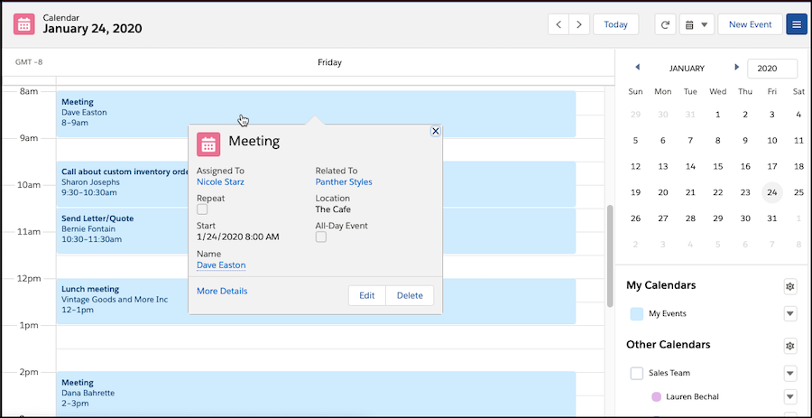The image size is (812, 418).
Task: Go to previous month in mini calendar
Action: [637, 68]
